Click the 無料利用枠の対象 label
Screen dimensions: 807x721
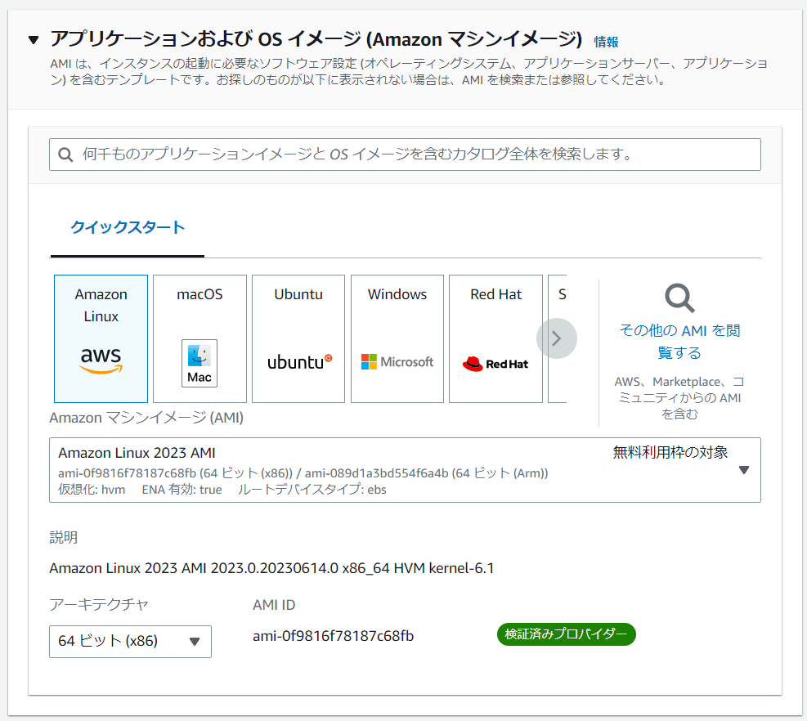670,452
